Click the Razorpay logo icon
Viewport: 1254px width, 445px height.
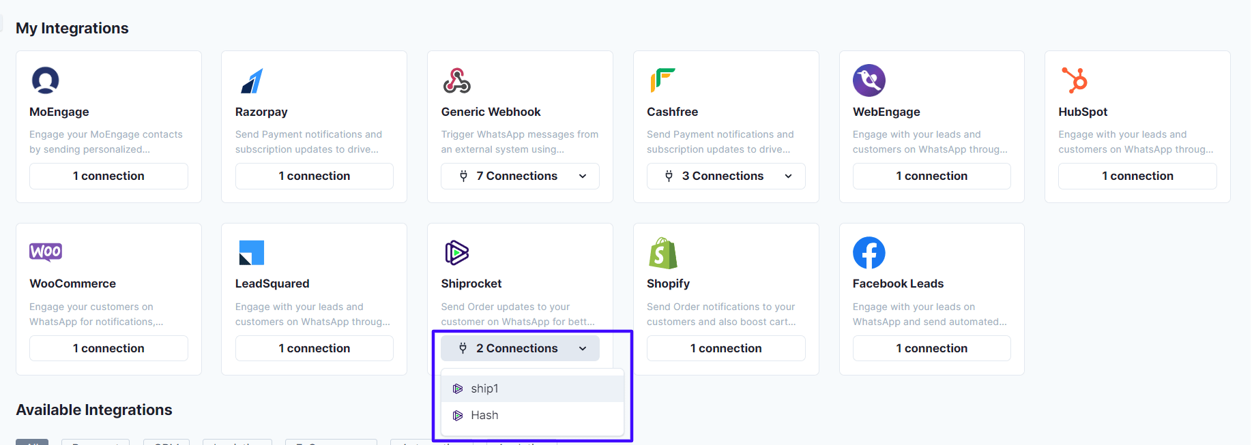coord(252,81)
